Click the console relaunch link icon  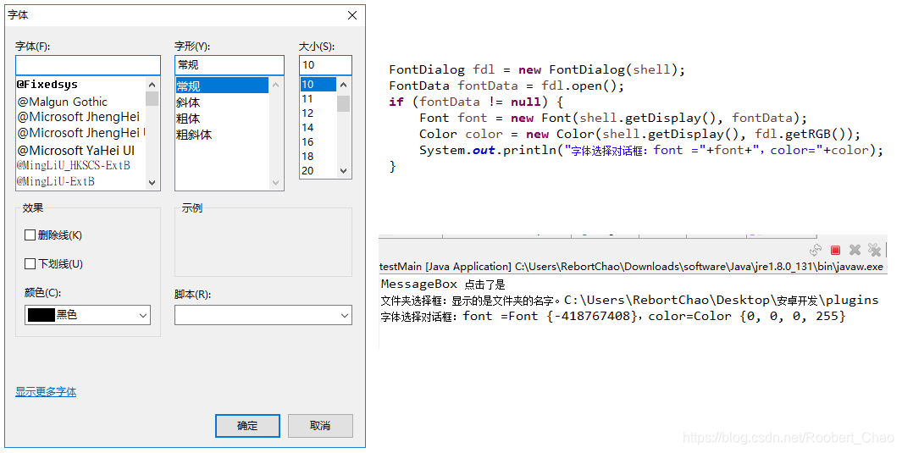coord(815,250)
